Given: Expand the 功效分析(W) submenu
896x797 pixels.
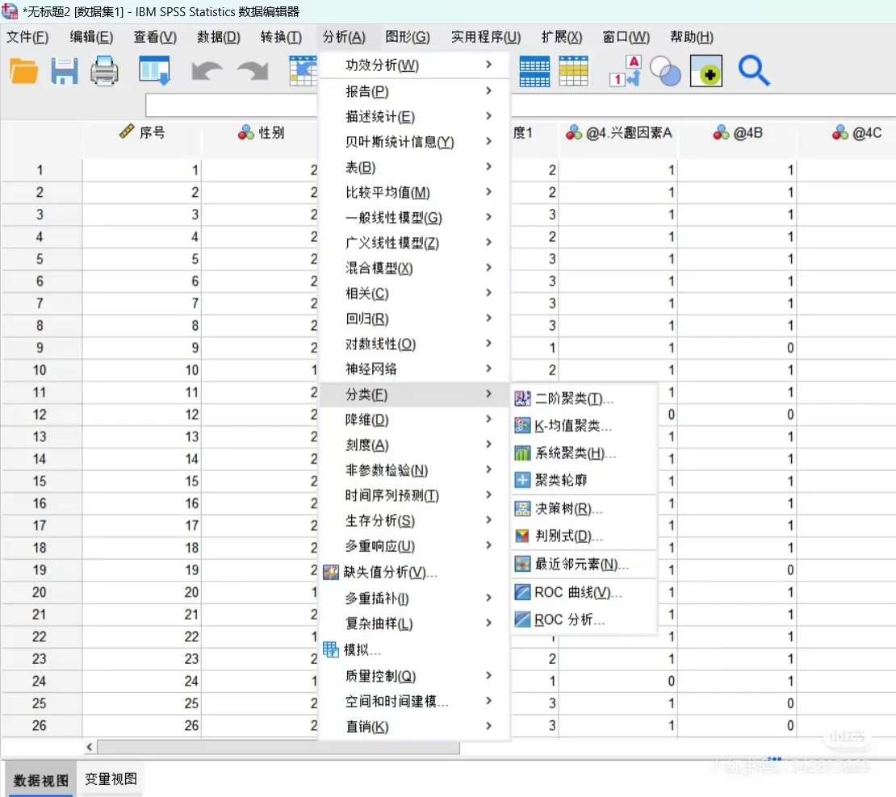Looking at the screenshot, I should [x=414, y=65].
